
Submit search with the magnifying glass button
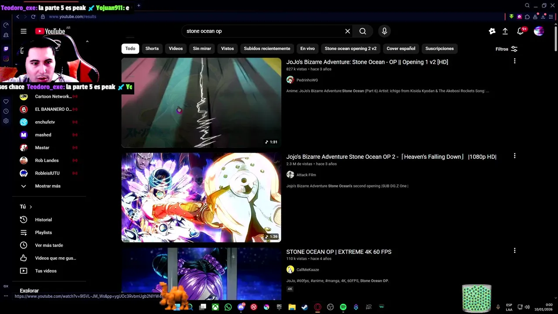[x=363, y=31]
